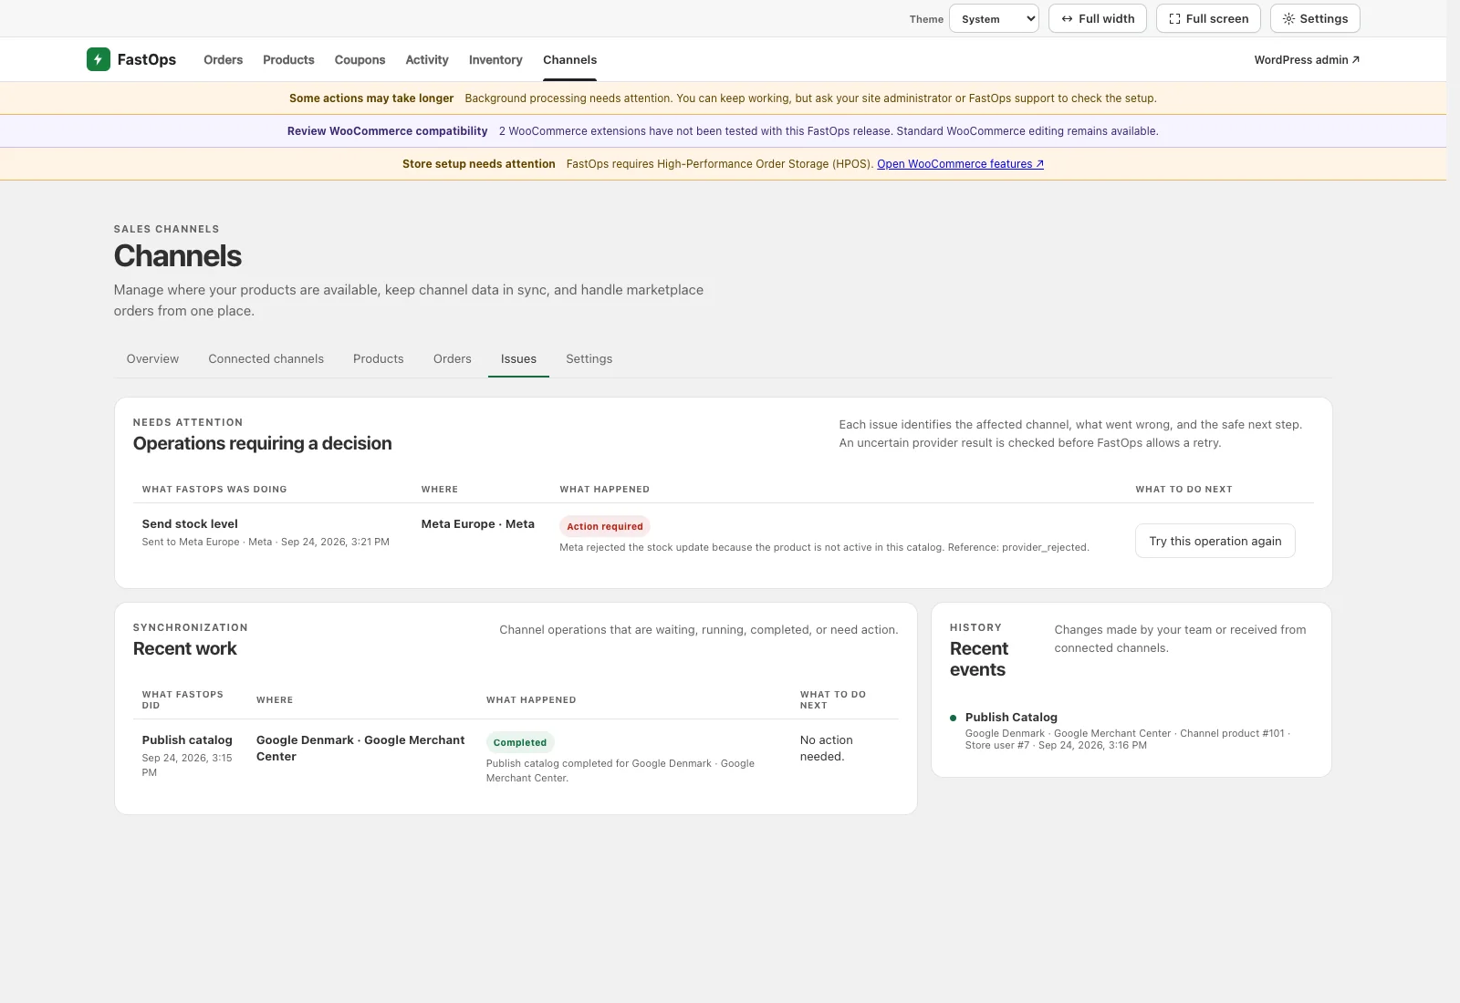Image resolution: width=1460 pixels, height=1003 pixels.
Task: Open the Publish Catalog recent event
Action: [1011, 718]
